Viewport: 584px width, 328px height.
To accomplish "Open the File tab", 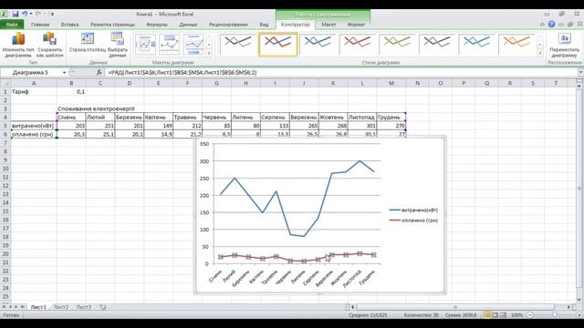I will [12, 25].
